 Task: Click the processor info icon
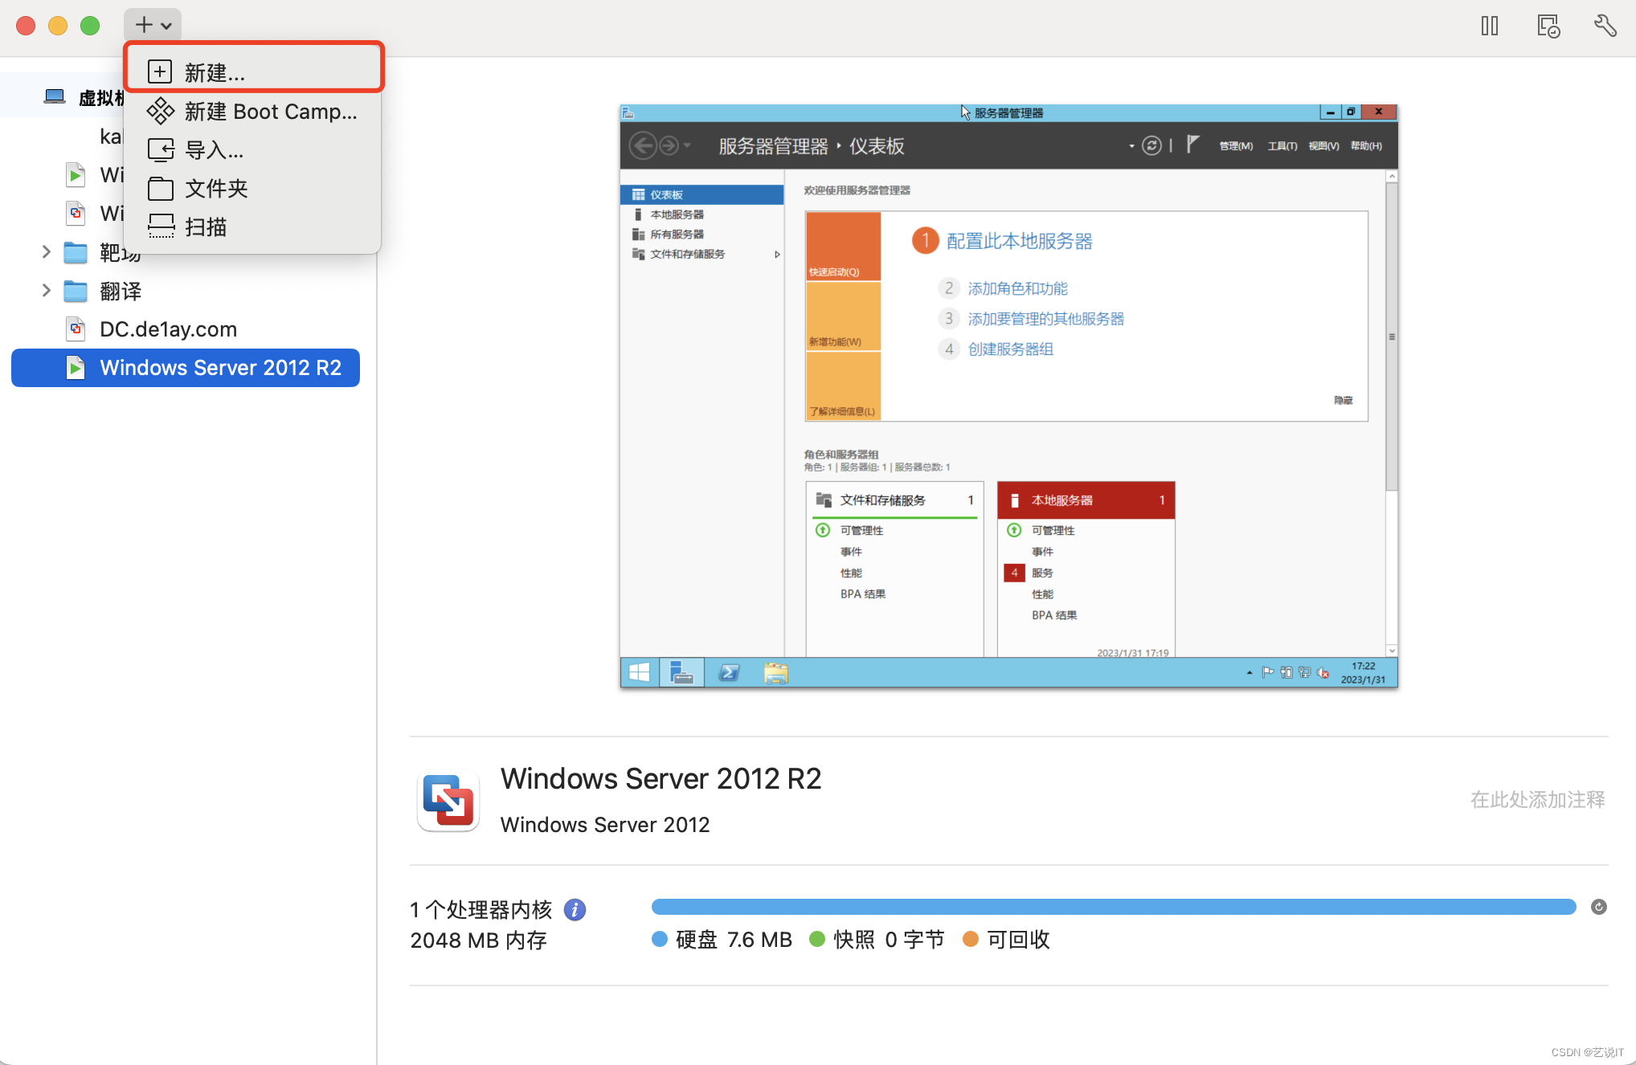tap(575, 910)
